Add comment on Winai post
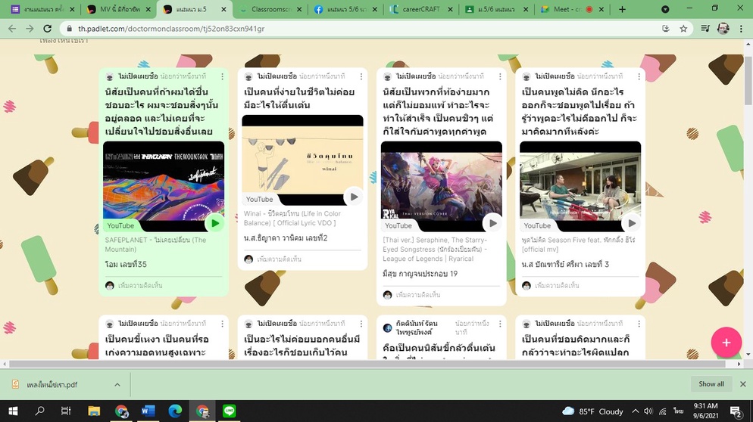Viewport: 753px width, 422px height. 279,259
